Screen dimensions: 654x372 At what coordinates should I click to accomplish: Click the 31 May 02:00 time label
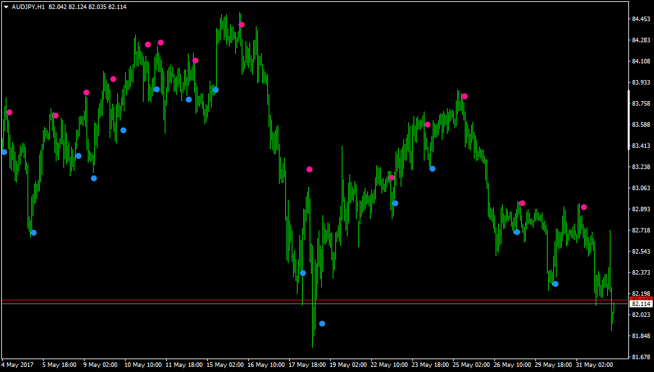[594, 364]
